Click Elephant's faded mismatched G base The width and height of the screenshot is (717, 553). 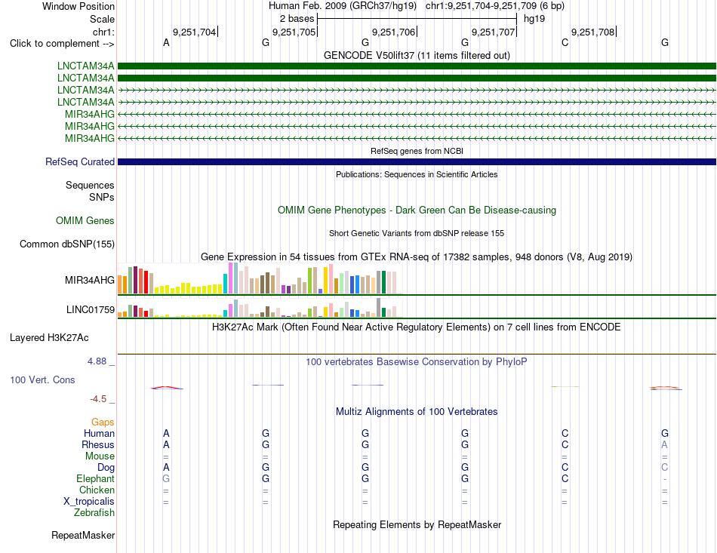click(x=166, y=478)
